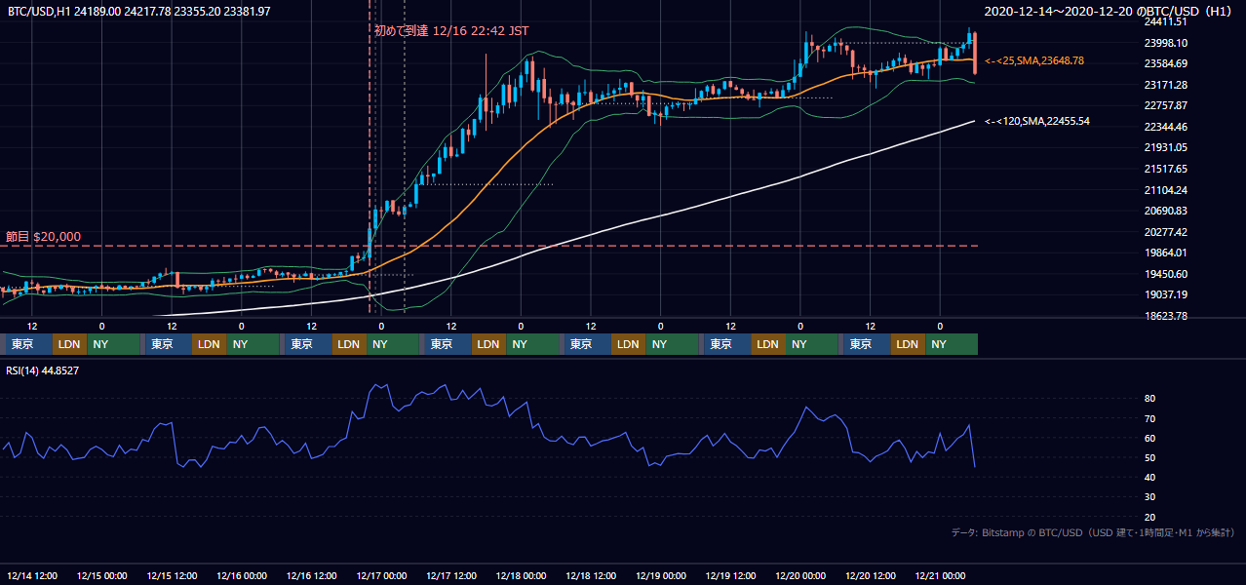Click the Bitstamp data source note
Screen dimensions: 1246x585
pyautogui.click(x=1093, y=532)
